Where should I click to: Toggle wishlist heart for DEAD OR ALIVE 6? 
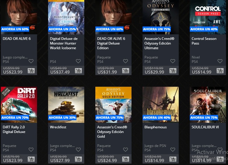click(31, 61)
